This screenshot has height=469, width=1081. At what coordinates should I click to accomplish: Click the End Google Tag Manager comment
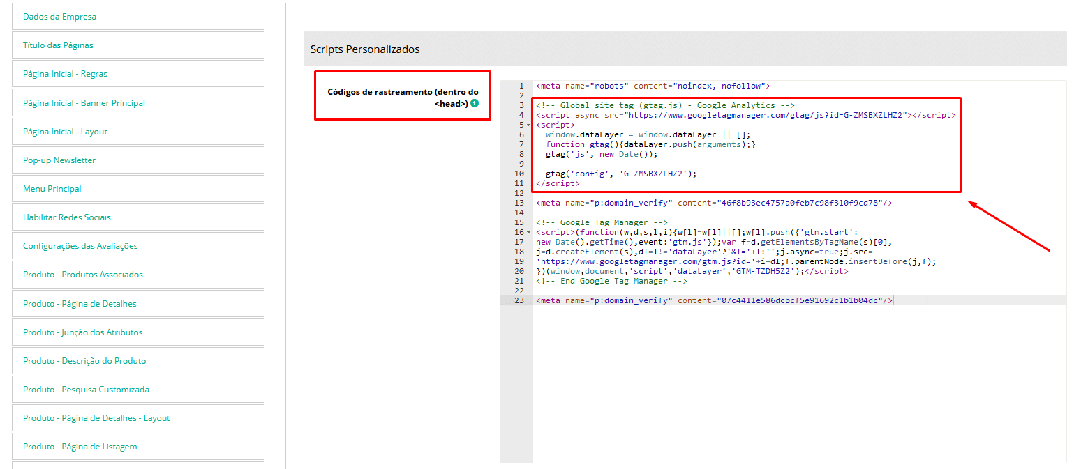click(611, 281)
